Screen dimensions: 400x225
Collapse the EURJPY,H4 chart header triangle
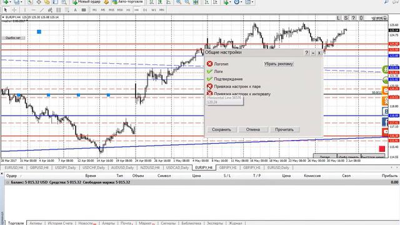(3, 17)
